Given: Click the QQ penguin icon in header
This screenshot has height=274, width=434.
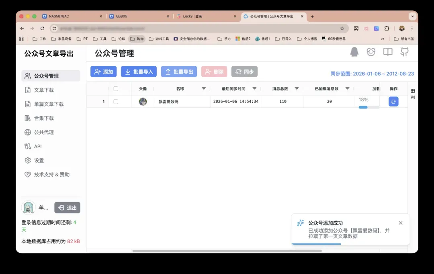Looking at the screenshot, I should 354,52.
